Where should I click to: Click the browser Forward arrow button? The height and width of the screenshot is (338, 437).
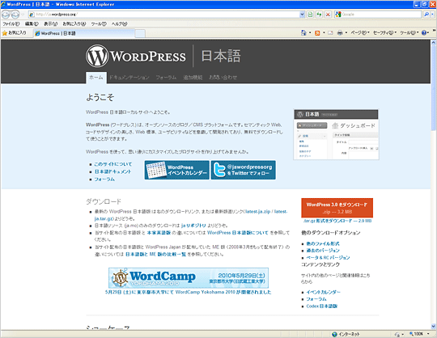[15, 15]
